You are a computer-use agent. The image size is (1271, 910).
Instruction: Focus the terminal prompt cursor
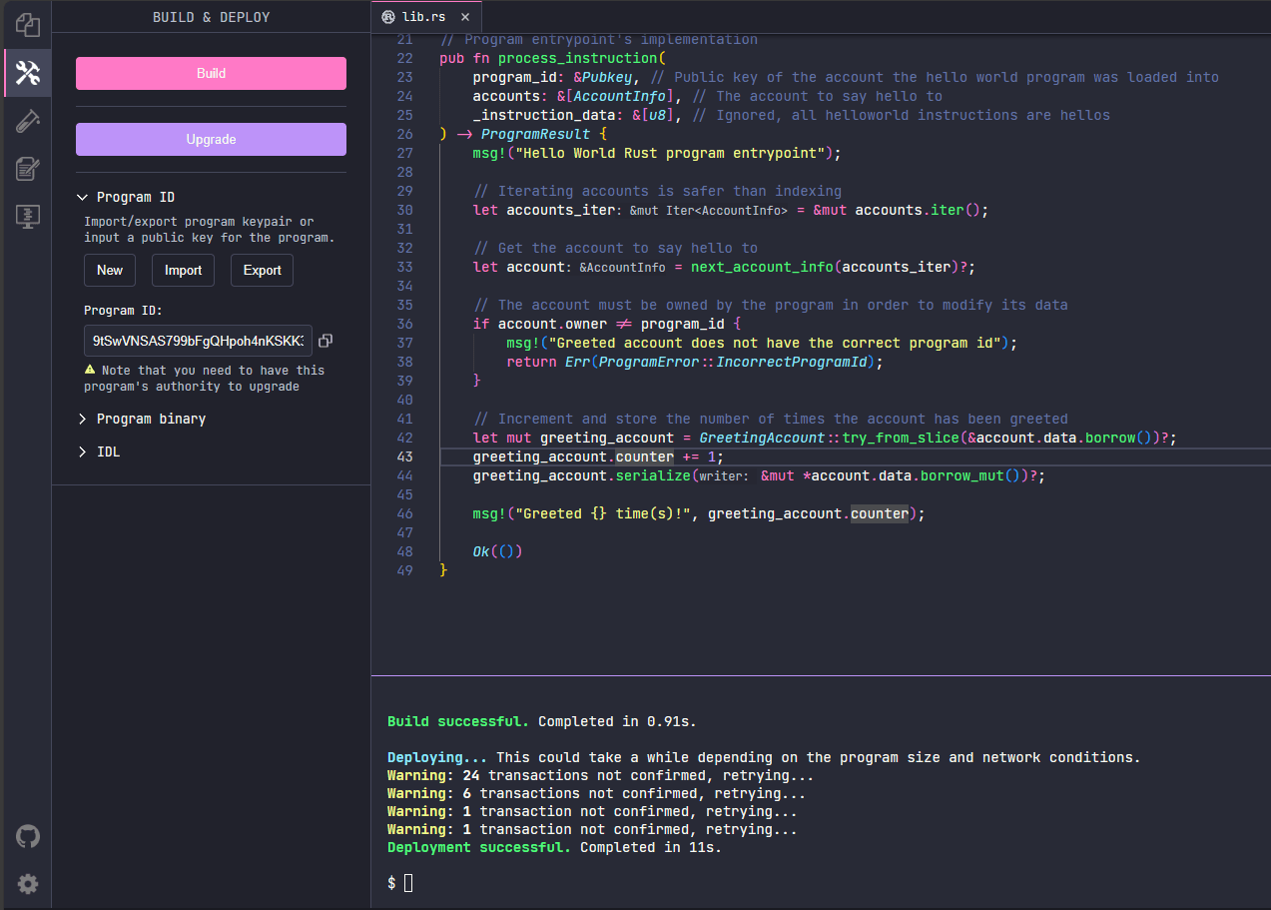click(x=408, y=883)
